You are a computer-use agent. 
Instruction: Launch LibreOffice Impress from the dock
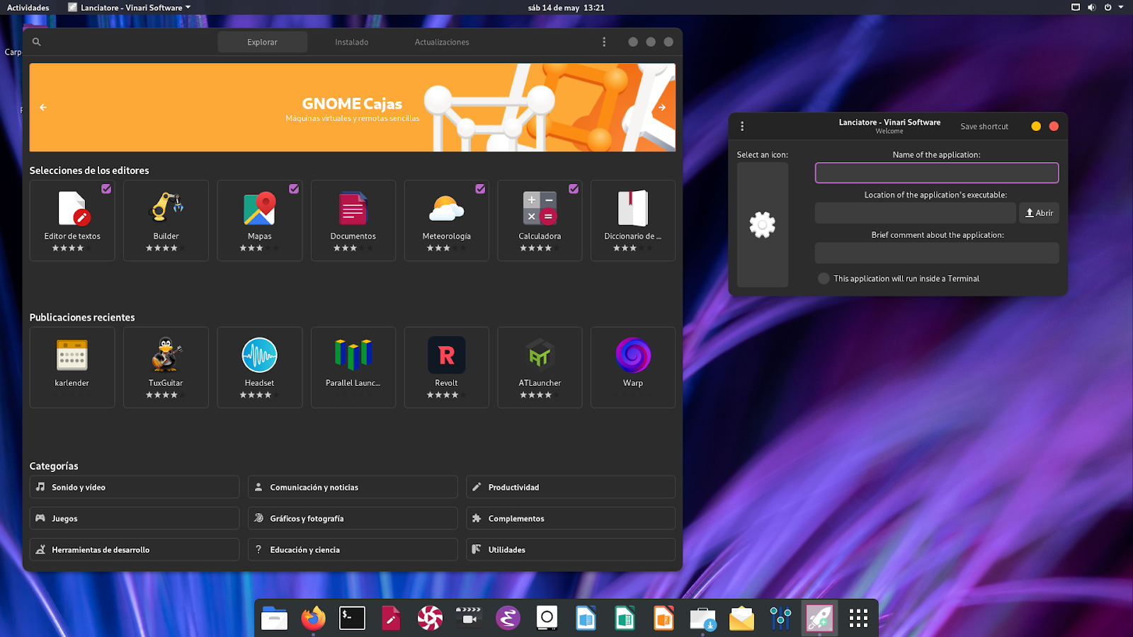click(664, 619)
